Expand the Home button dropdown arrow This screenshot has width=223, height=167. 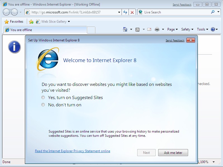[131, 29]
